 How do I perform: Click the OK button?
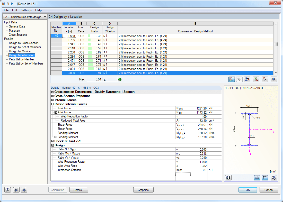(248, 190)
